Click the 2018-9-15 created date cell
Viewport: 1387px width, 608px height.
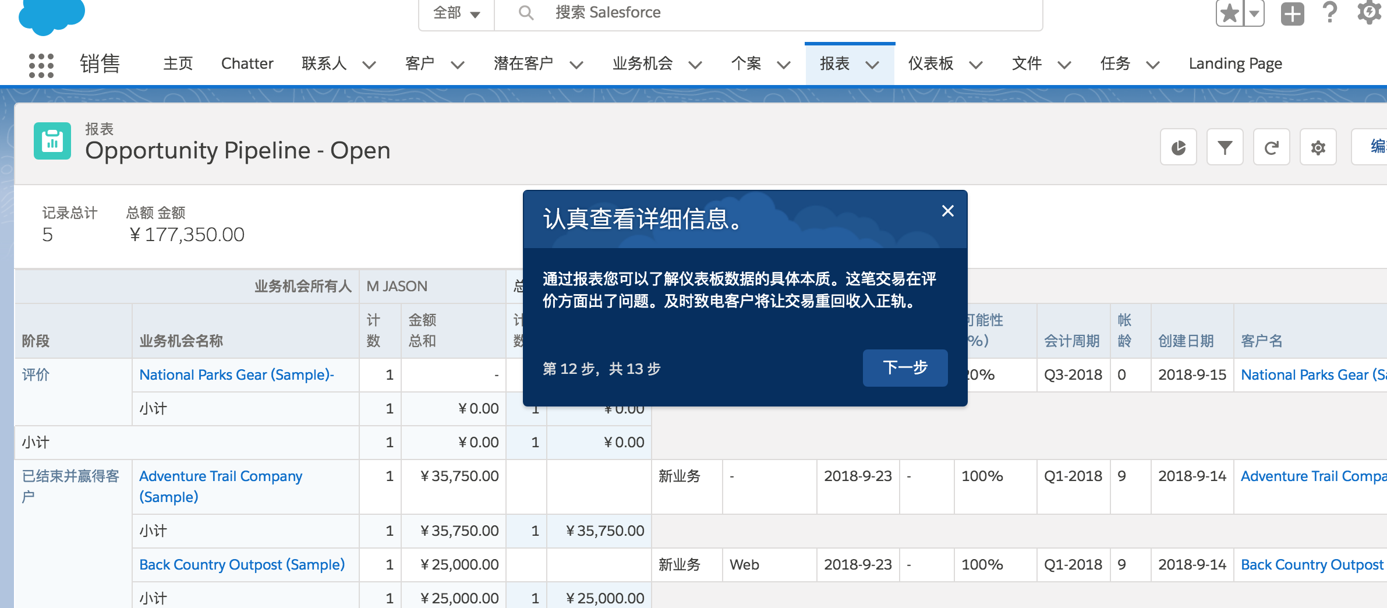point(1192,374)
